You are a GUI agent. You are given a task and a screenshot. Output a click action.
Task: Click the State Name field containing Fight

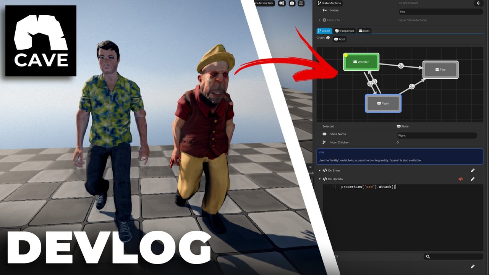(x=437, y=135)
